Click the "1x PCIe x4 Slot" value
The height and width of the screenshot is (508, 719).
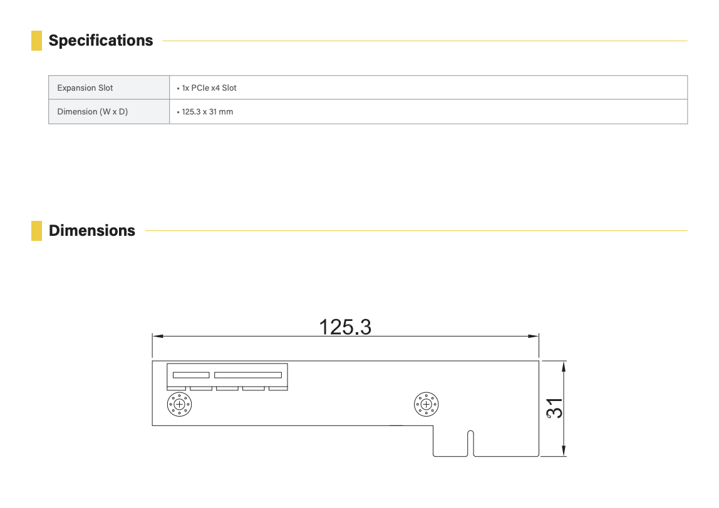[209, 88]
